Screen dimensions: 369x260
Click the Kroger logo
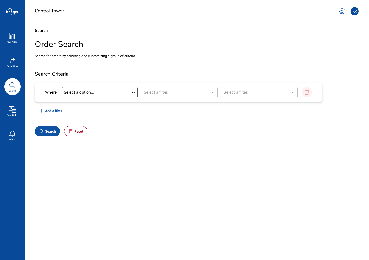12,12
